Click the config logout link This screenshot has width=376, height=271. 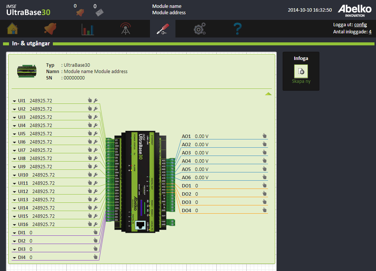click(x=360, y=24)
